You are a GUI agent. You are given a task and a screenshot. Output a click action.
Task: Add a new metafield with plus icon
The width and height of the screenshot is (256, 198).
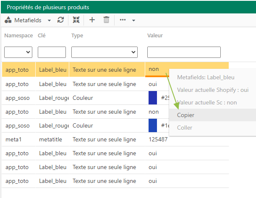tap(92, 20)
